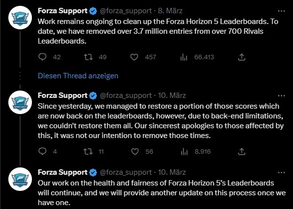
Task: Retweet the tweet with 11 retweets
Action: 88,151
